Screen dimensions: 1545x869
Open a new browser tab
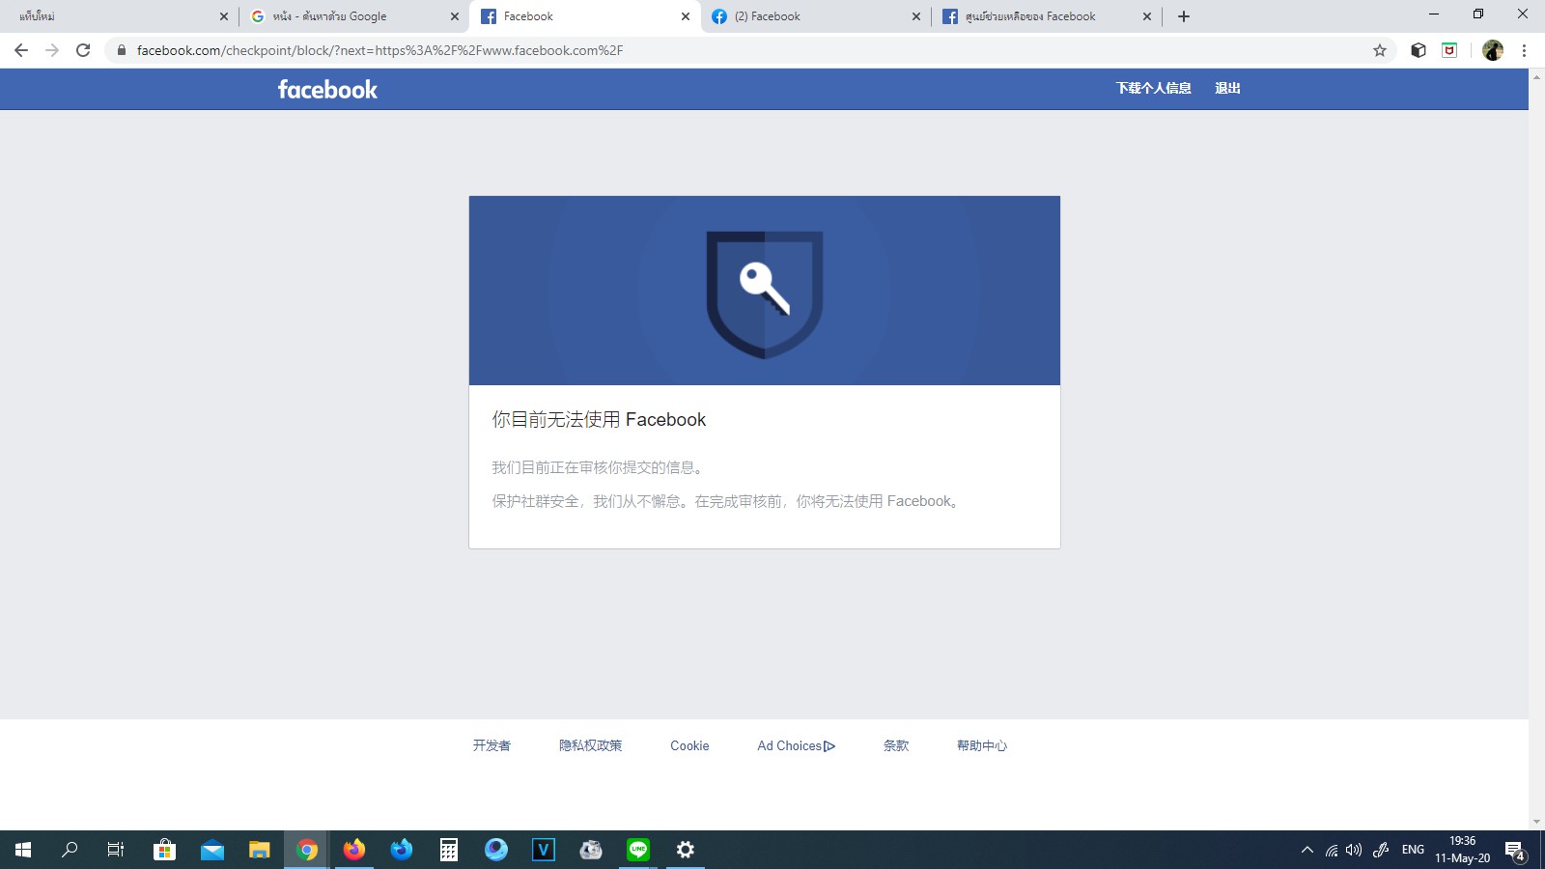tap(1184, 16)
